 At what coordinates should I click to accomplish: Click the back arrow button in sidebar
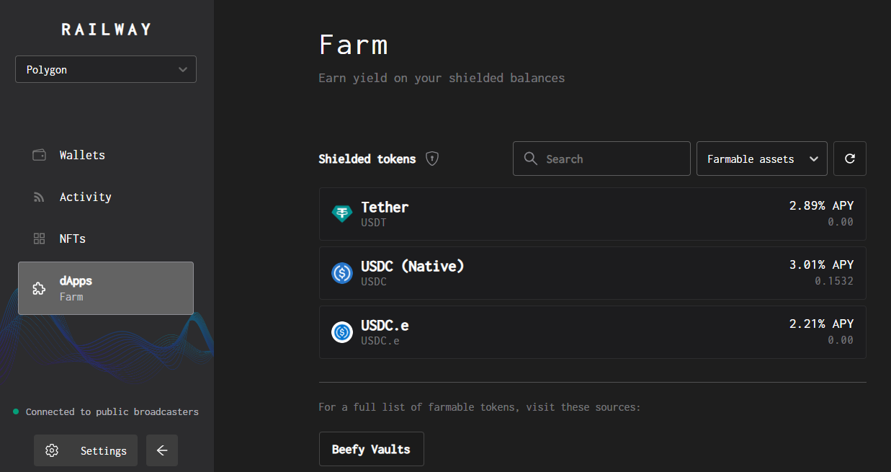162,450
